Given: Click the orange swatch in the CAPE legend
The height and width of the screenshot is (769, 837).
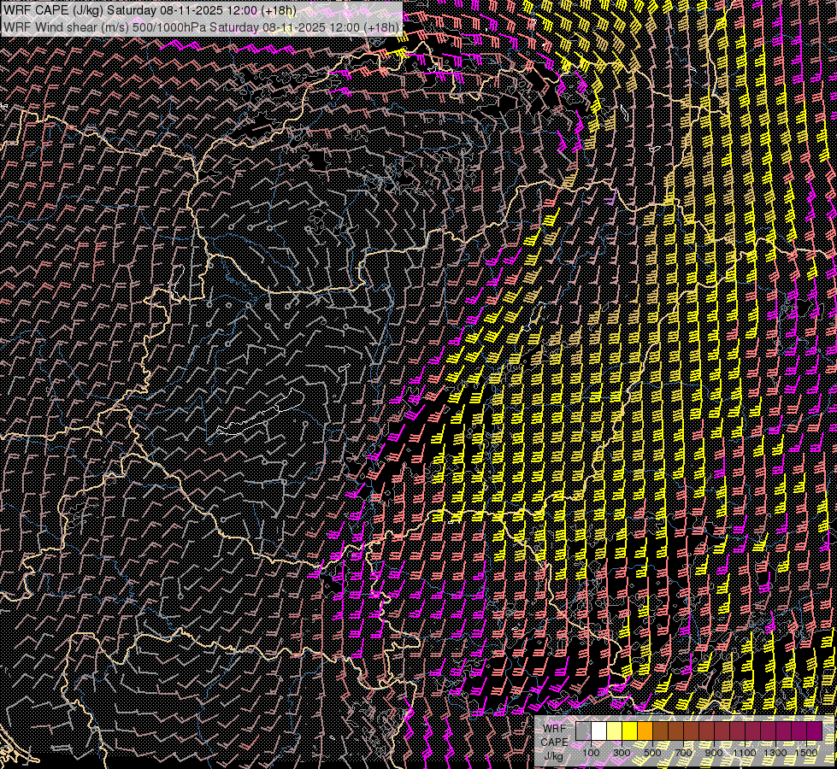Looking at the screenshot, I should 645,731.
